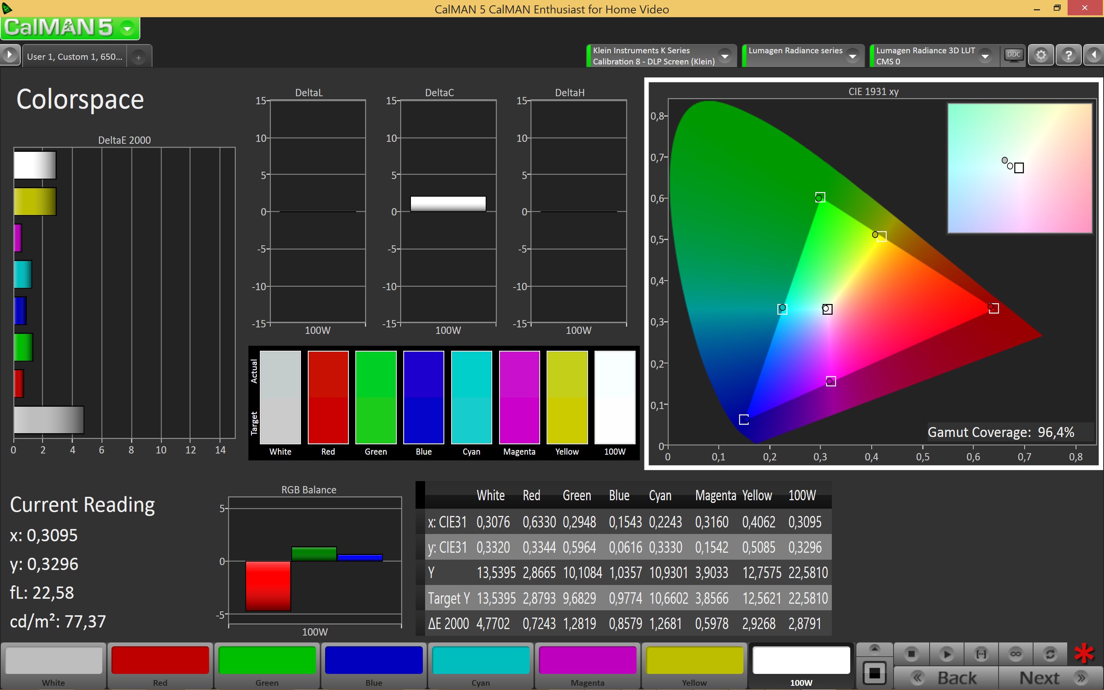The height and width of the screenshot is (690, 1104).
Task: Select the Magenta color swatch at the bottom
Action: 587,666
